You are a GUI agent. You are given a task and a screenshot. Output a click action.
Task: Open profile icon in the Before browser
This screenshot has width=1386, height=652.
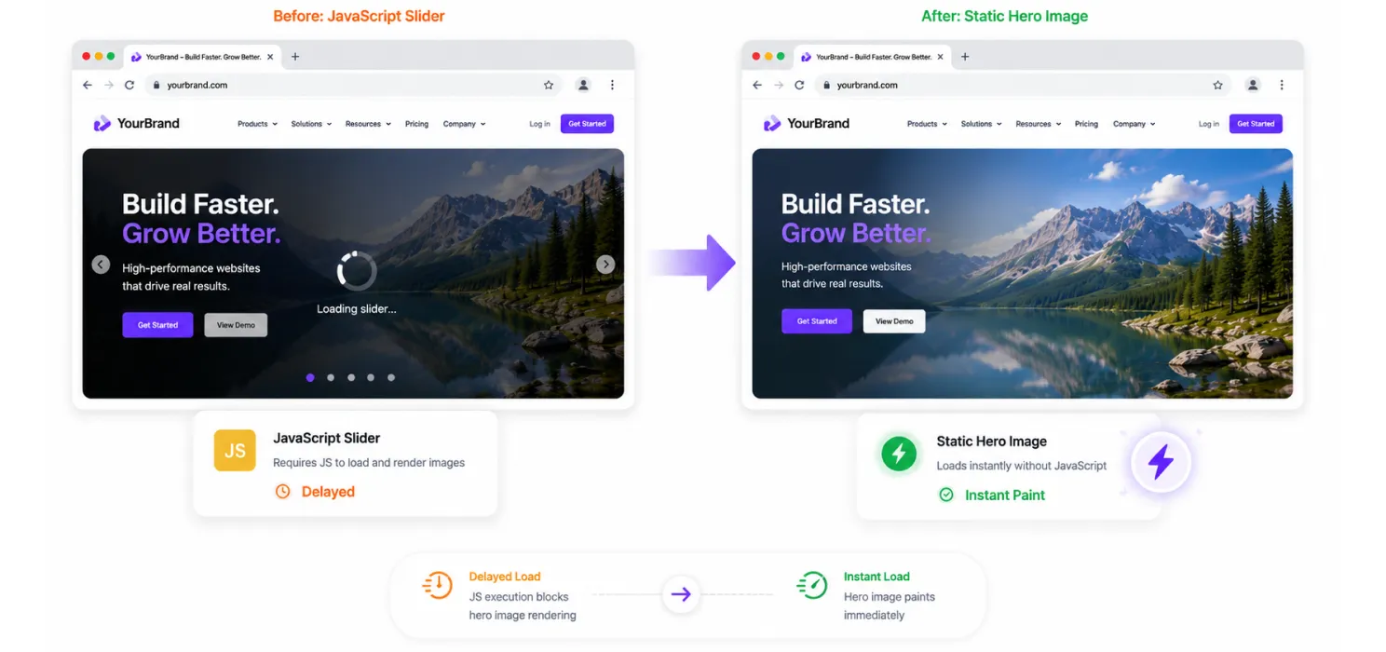[583, 85]
